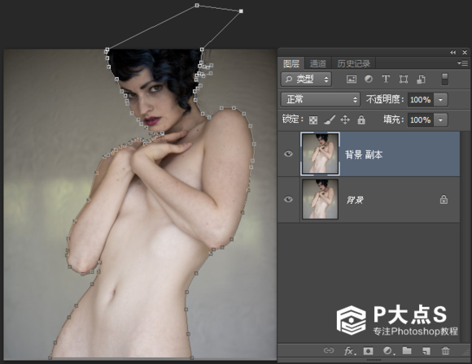Switch to the 历史记录 tab
472x364 pixels.
[x=354, y=63]
